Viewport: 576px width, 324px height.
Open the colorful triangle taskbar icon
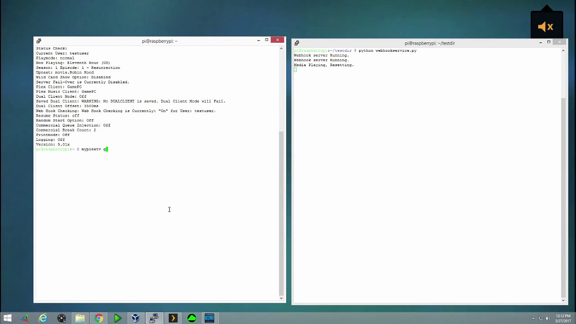25,319
